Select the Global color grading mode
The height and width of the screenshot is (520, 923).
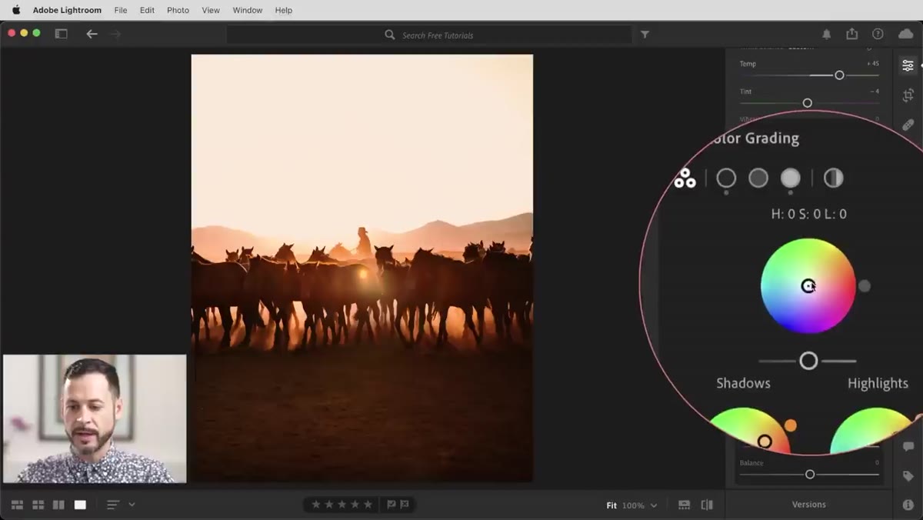click(x=834, y=178)
